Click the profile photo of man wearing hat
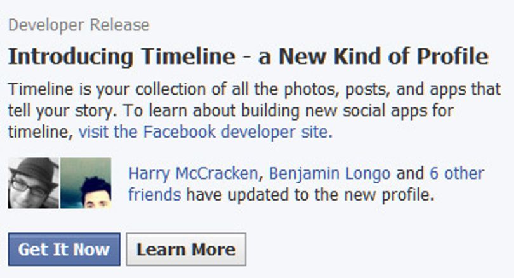 click(x=34, y=183)
